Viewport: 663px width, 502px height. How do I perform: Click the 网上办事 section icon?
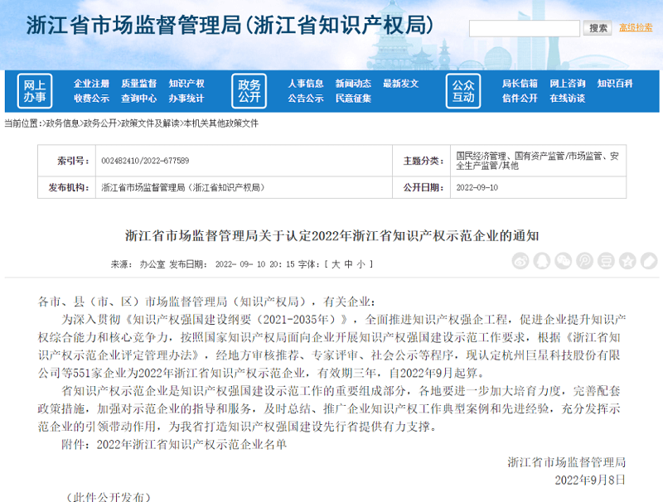(x=36, y=89)
